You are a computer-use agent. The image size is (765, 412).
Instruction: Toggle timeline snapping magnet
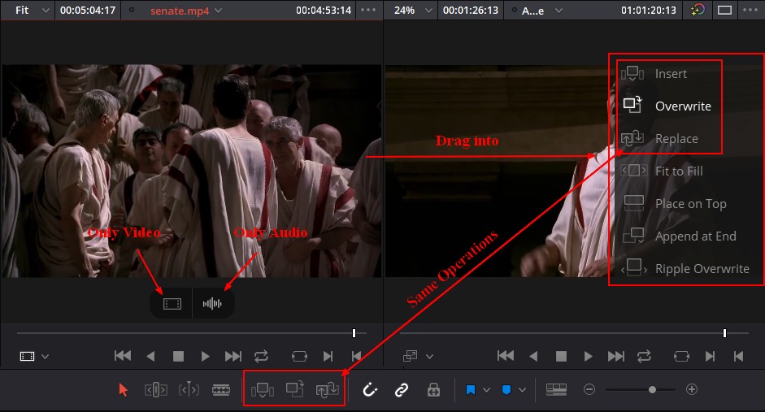(x=370, y=390)
